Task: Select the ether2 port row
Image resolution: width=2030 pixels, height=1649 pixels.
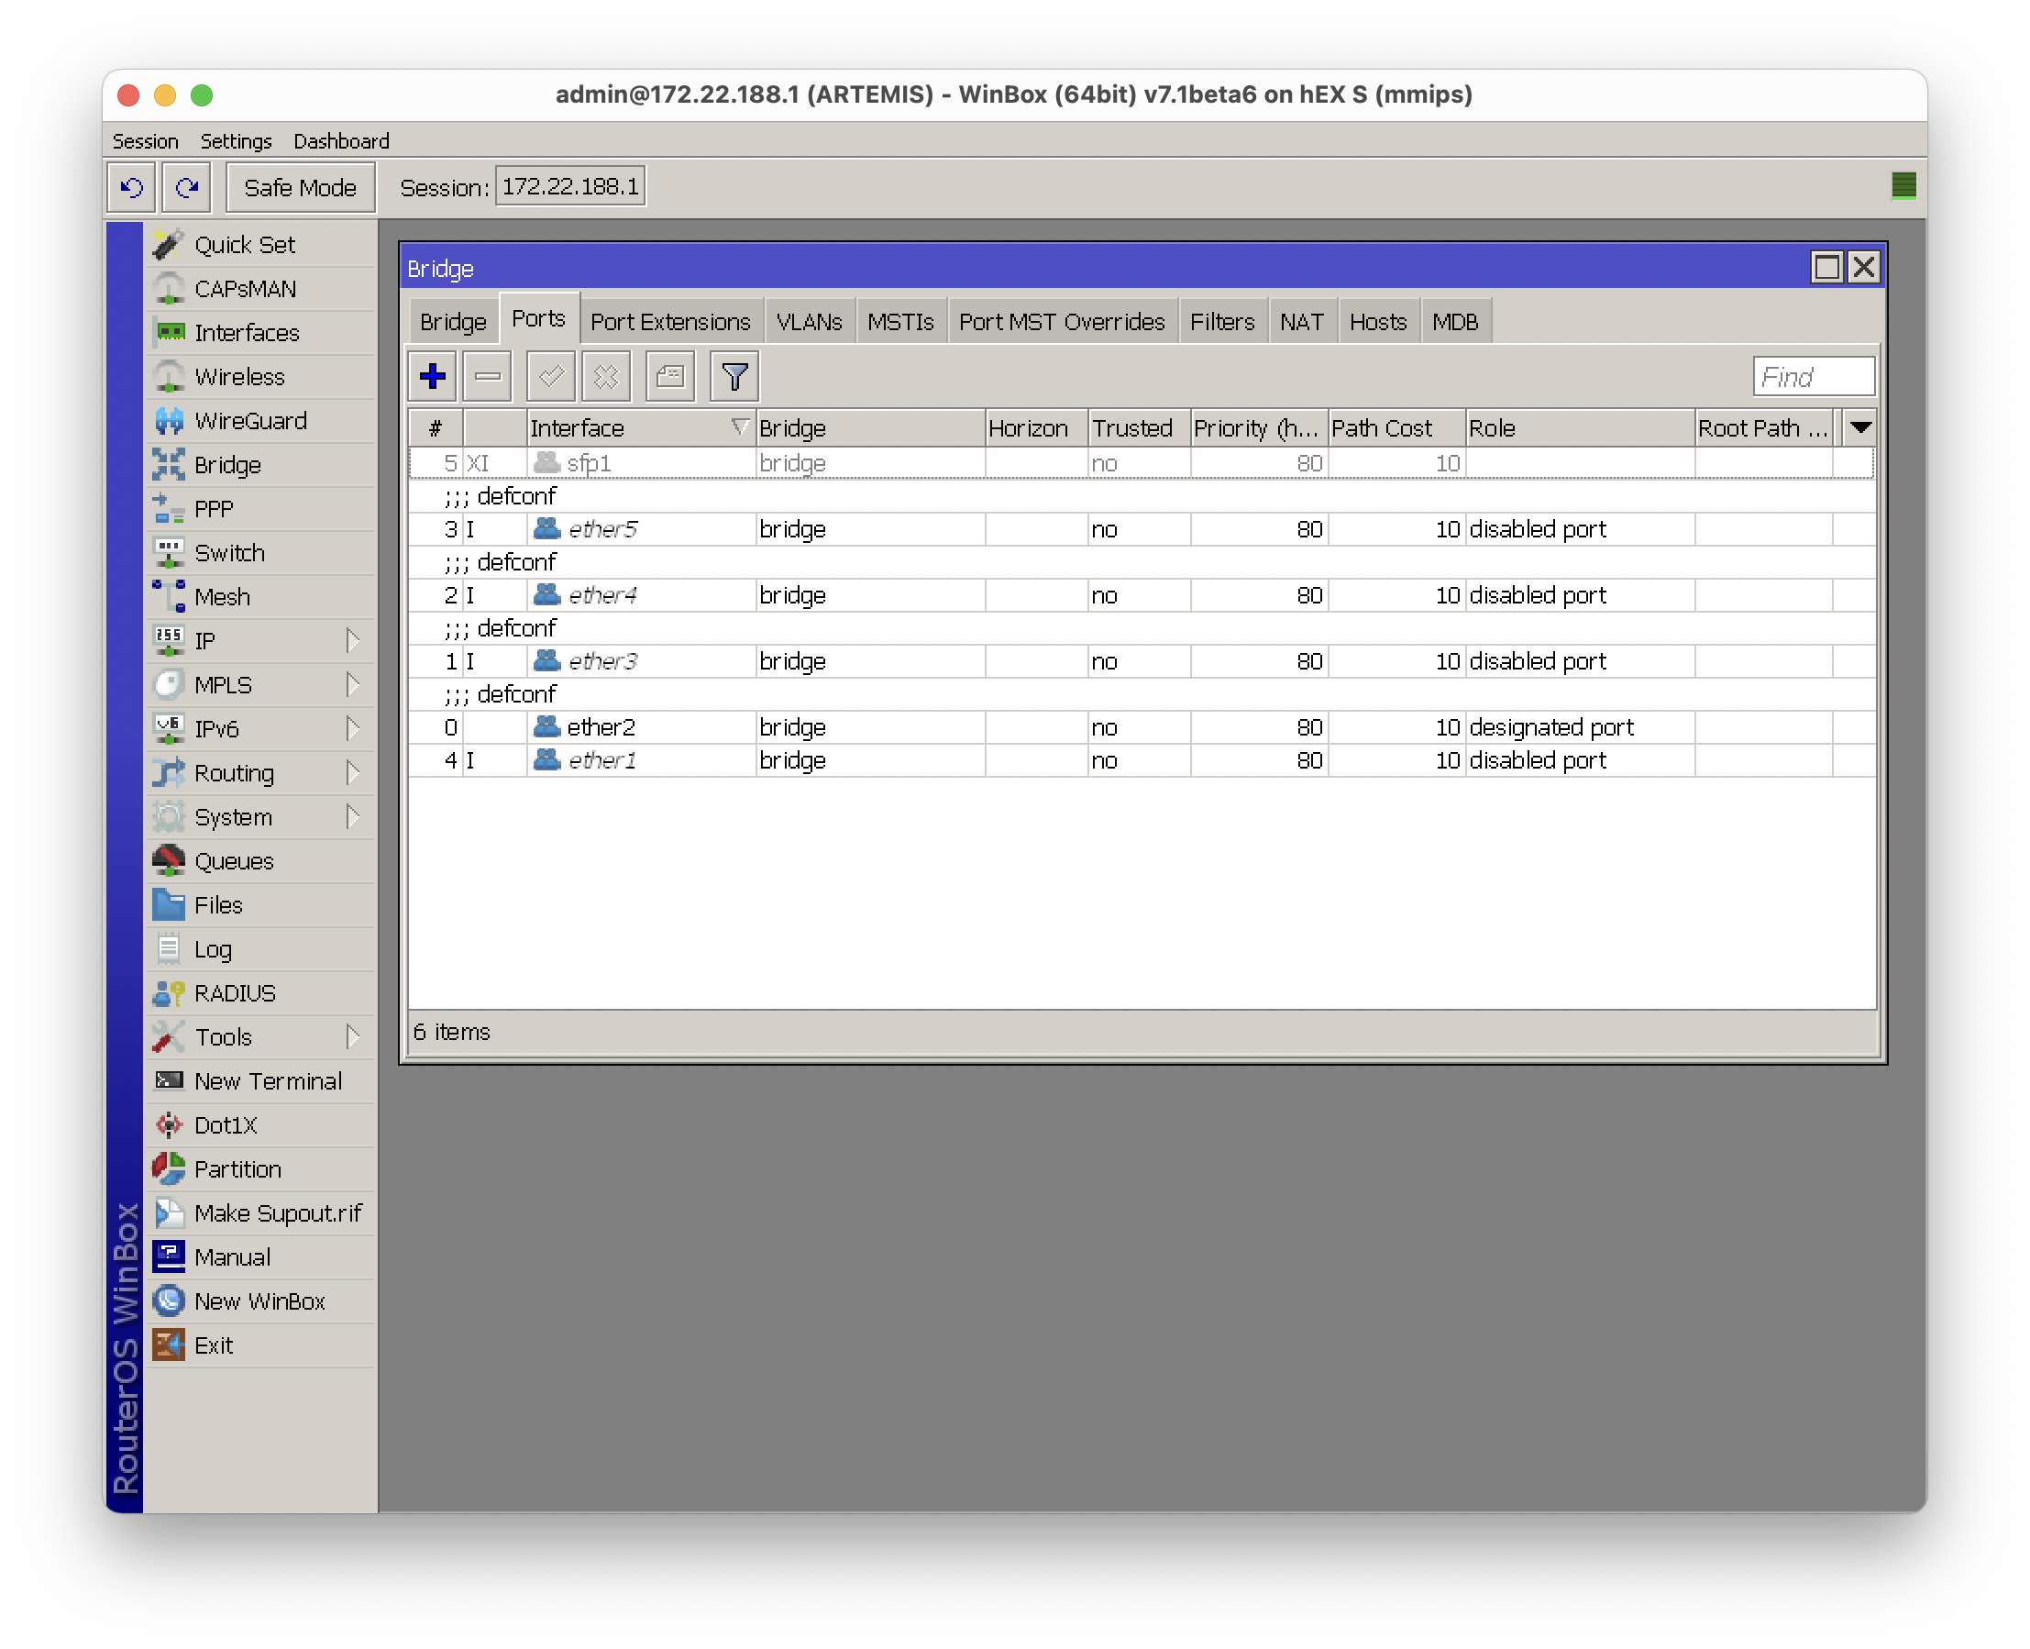Action: click(x=600, y=726)
